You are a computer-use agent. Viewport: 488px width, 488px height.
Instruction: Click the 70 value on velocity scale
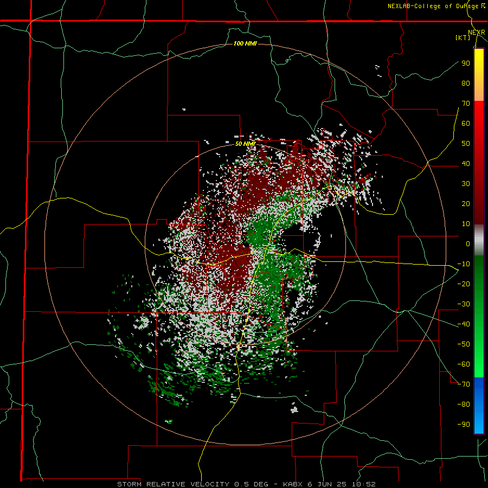tap(466, 103)
